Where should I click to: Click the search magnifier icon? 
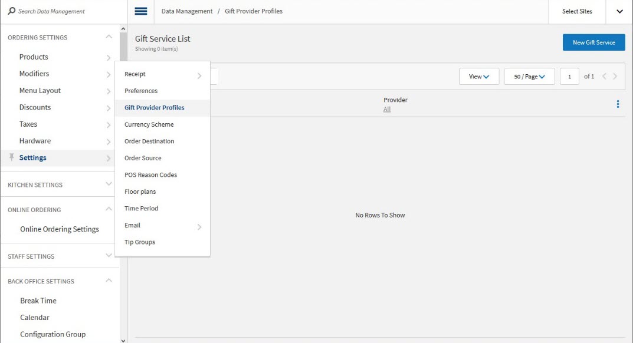pyautogui.click(x=11, y=11)
